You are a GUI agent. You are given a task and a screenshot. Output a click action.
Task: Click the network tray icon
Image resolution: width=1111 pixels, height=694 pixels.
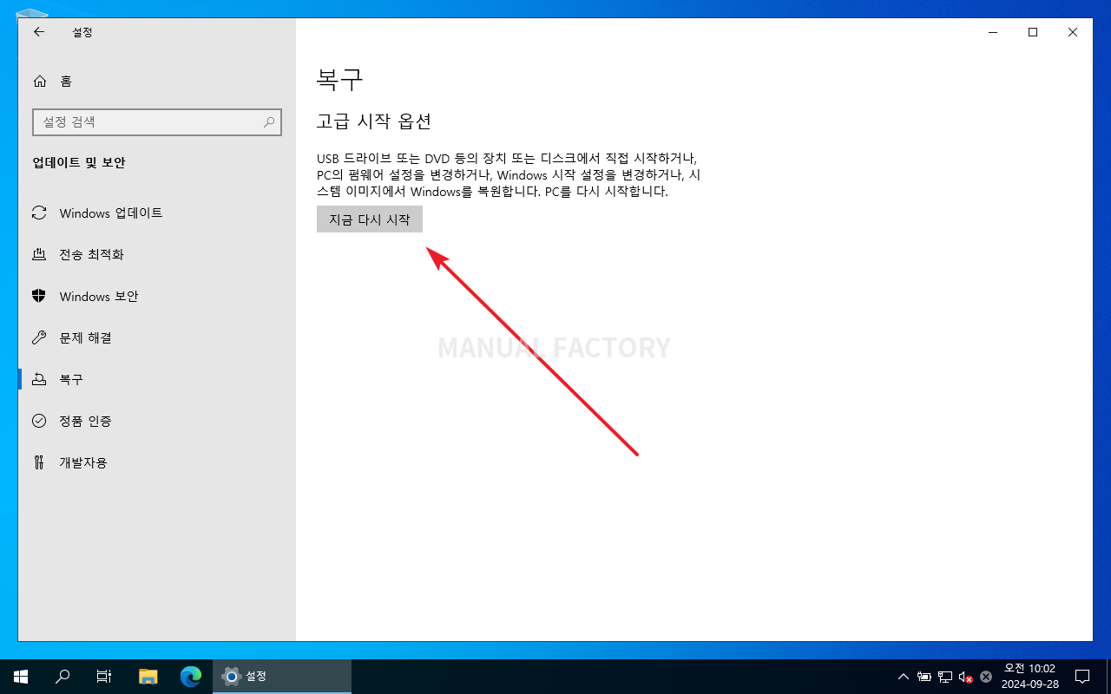click(945, 677)
